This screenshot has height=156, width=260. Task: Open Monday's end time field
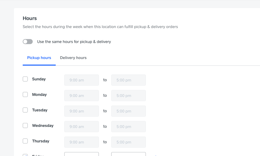coord(128,96)
